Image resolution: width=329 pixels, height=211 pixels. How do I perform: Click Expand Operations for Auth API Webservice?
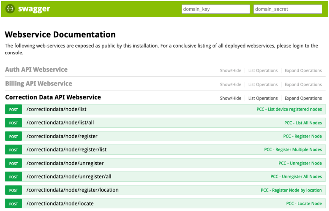click(x=303, y=71)
